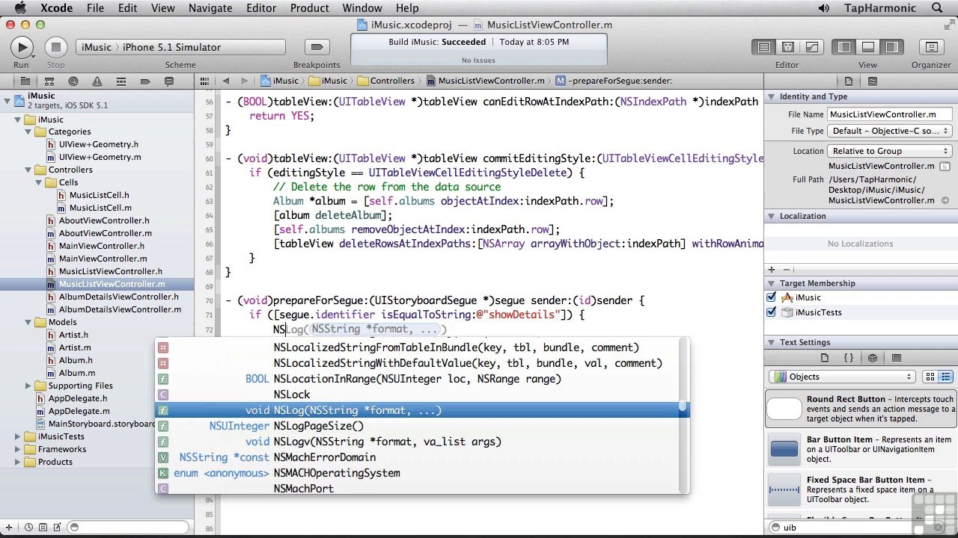Switch the library to icon grid view

click(x=930, y=377)
